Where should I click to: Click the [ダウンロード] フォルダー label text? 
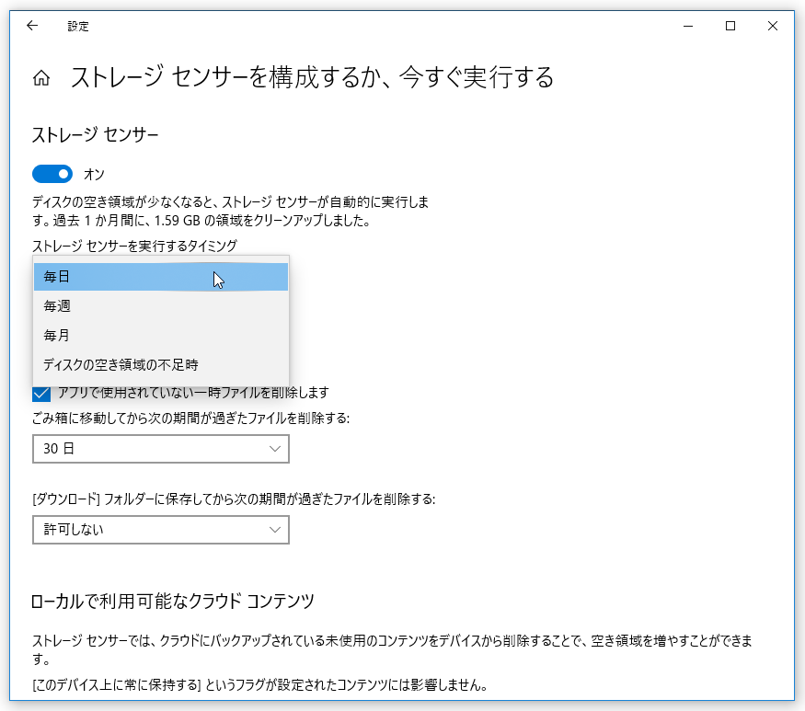pos(234,499)
